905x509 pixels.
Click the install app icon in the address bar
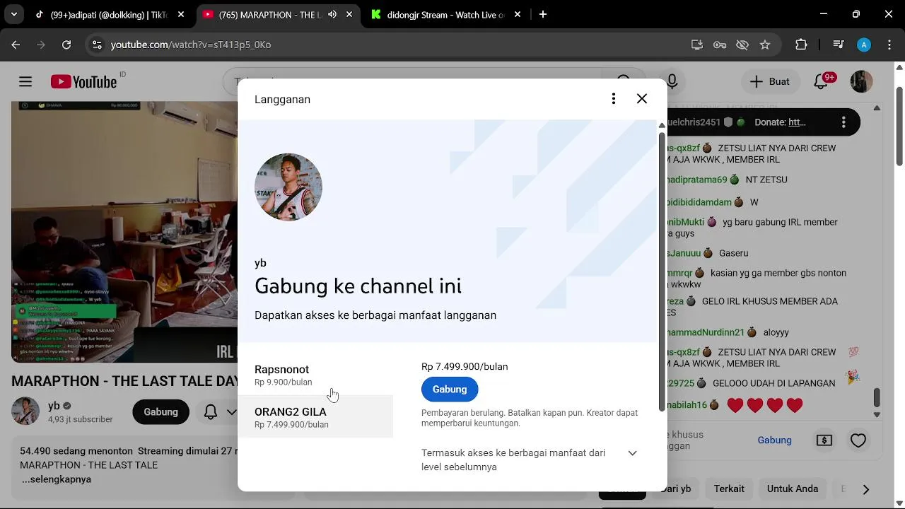coord(697,45)
